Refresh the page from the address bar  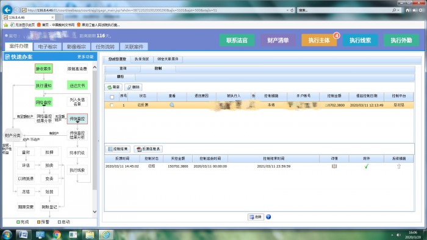click(x=292, y=10)
